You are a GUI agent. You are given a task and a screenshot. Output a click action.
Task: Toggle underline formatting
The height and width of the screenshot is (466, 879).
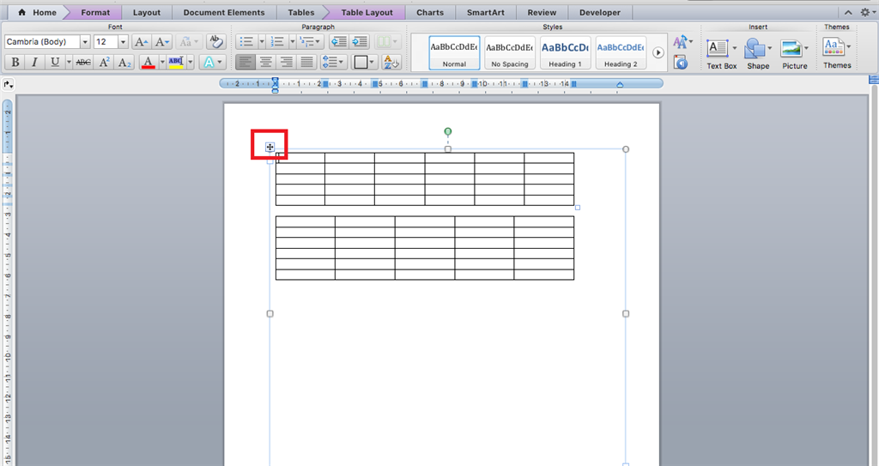(x=54, y=63)
